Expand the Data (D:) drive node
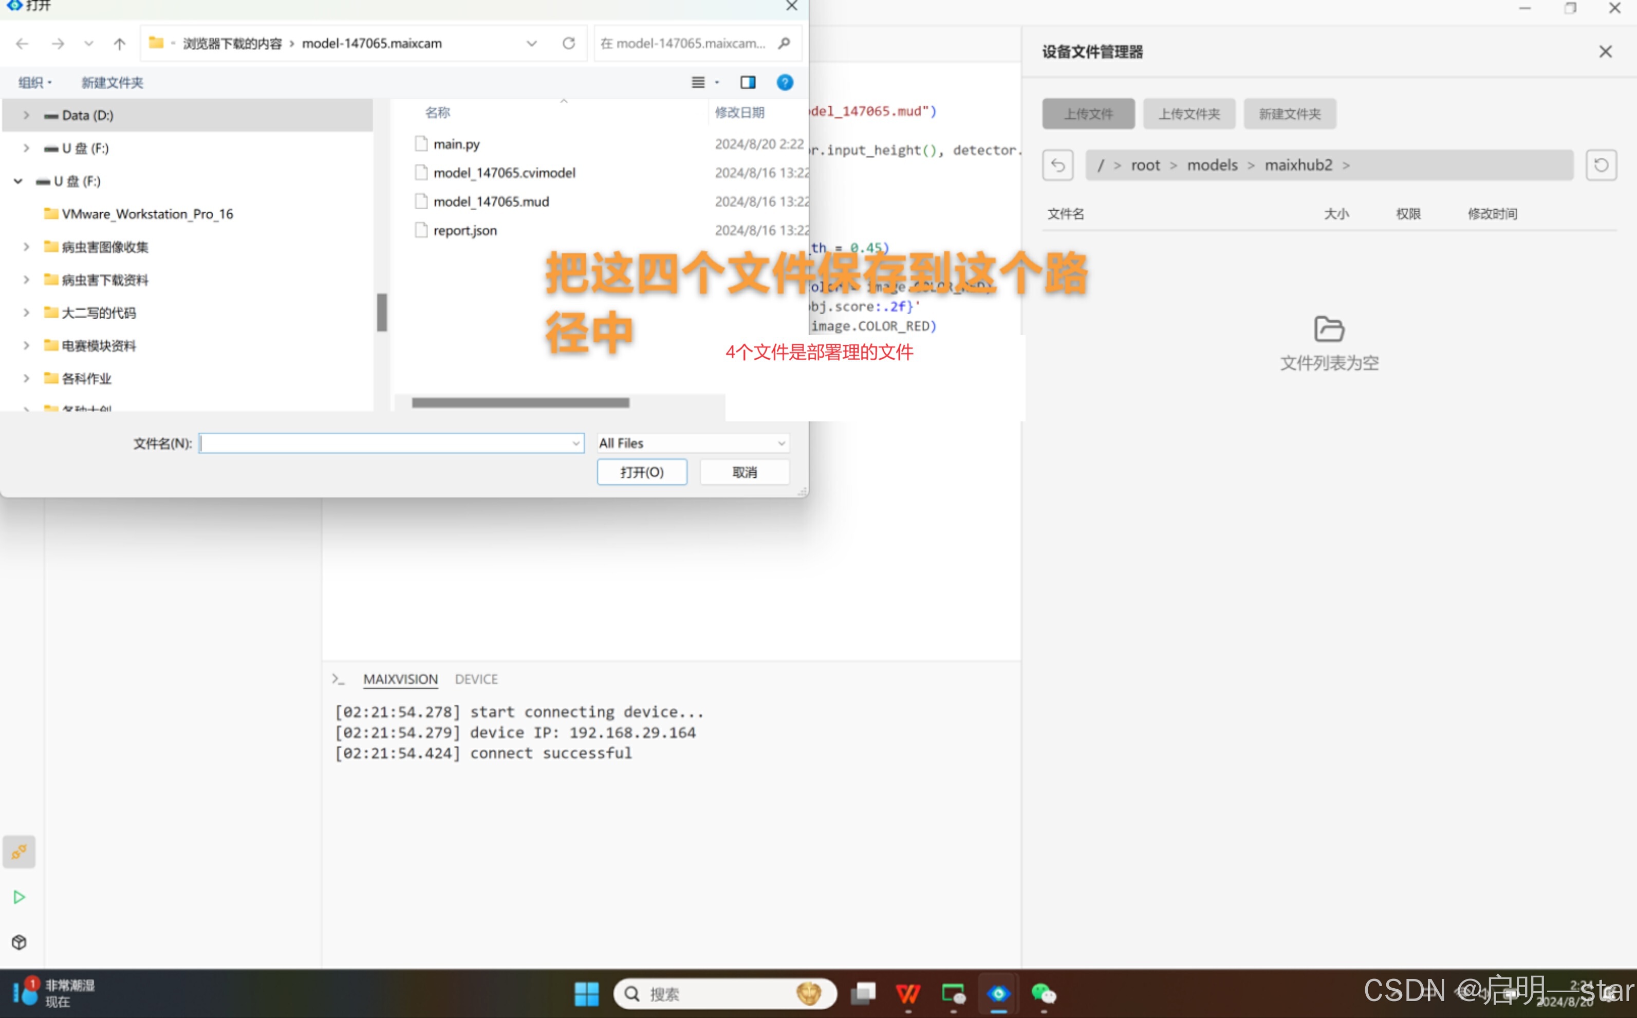The image size is (1637, 1018). [26, 115]
